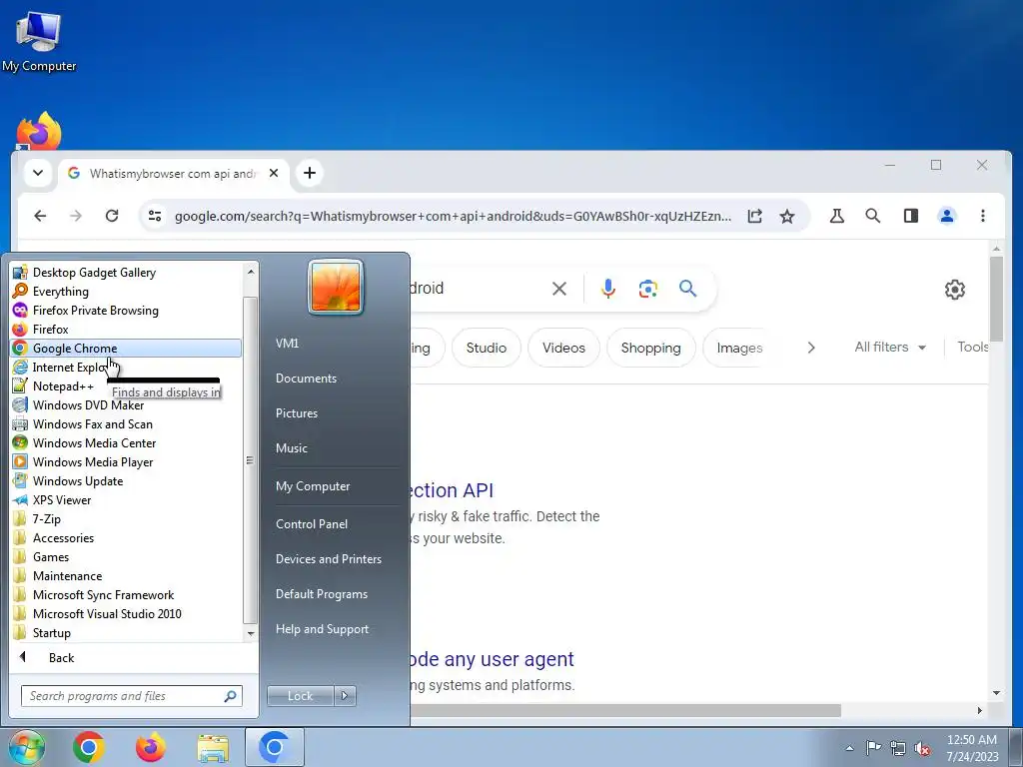Filter results by Videos
The height and width of the screenshot is (767, 1023).
563,348
